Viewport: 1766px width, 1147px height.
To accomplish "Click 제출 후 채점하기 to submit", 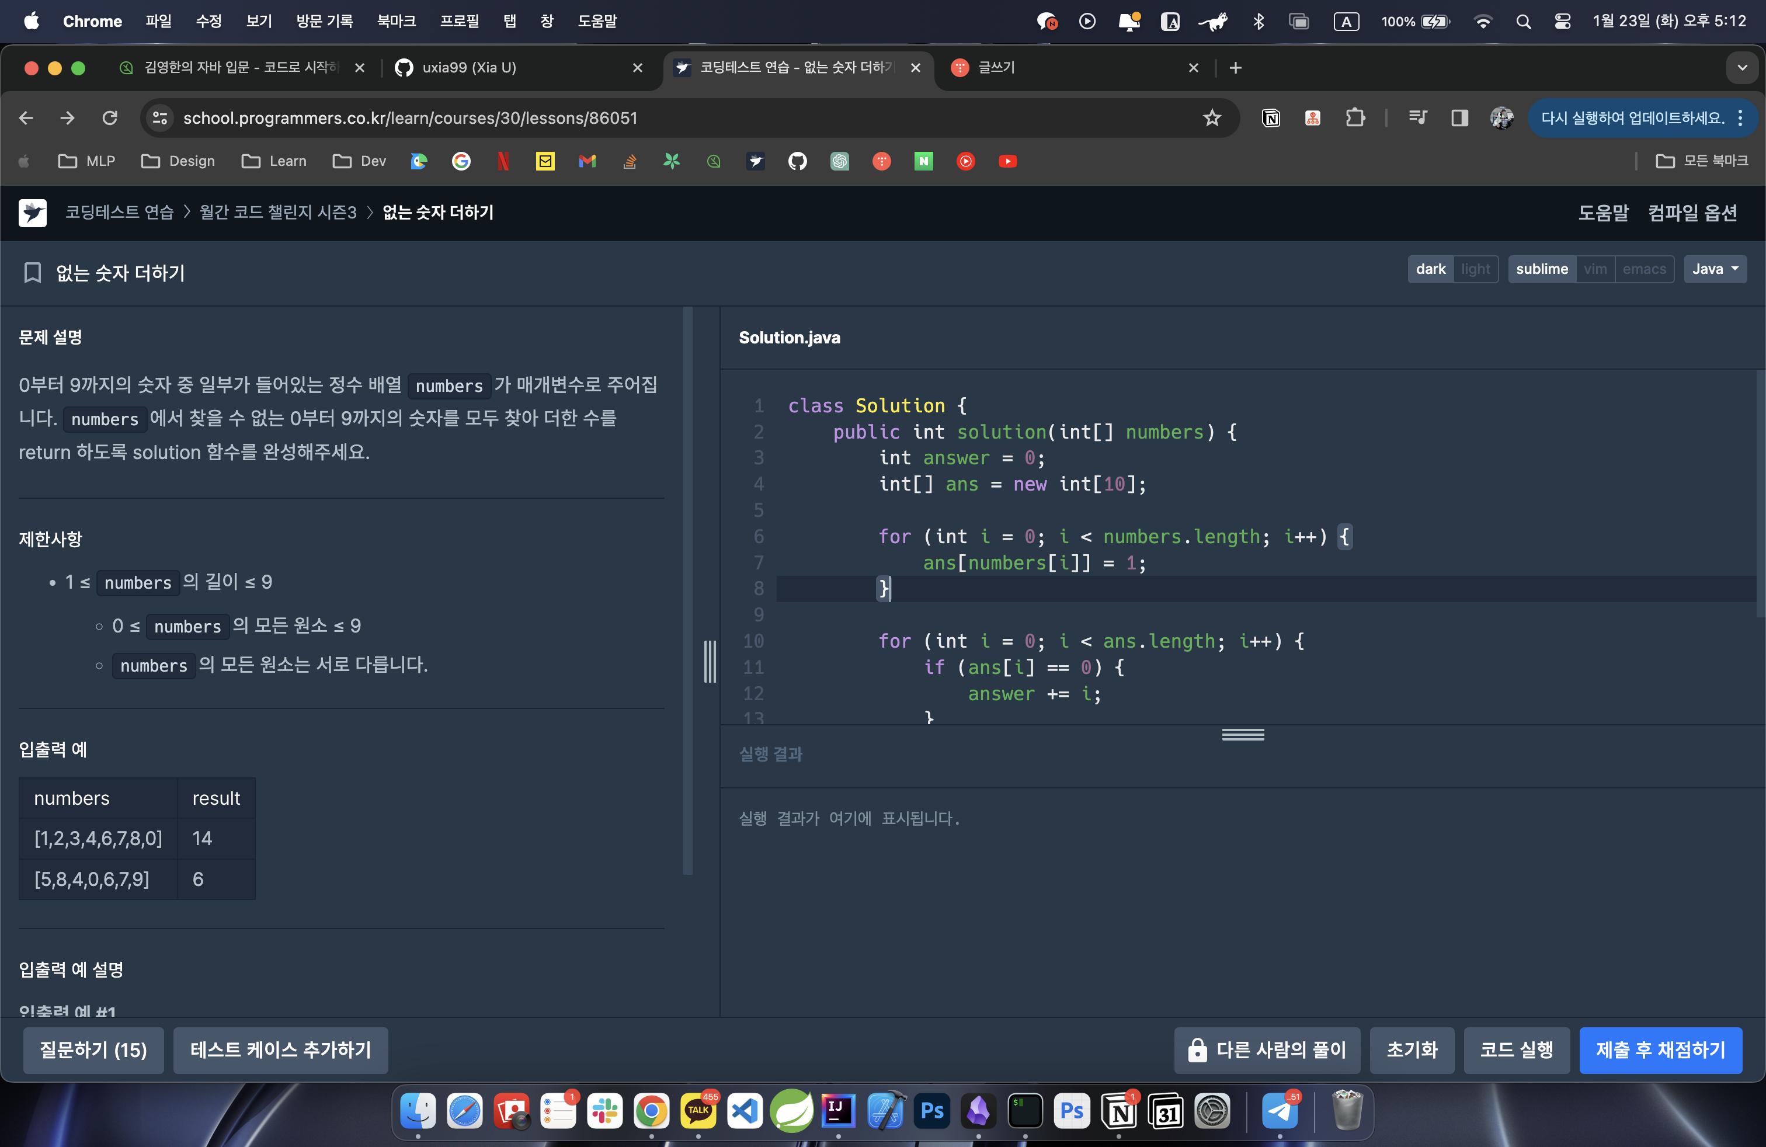I will 1660,1050.
